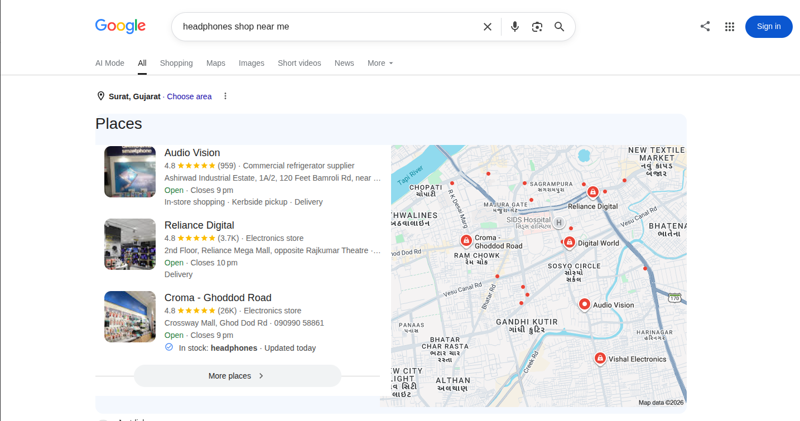Open the AI Mode tab

coord(110,63)
